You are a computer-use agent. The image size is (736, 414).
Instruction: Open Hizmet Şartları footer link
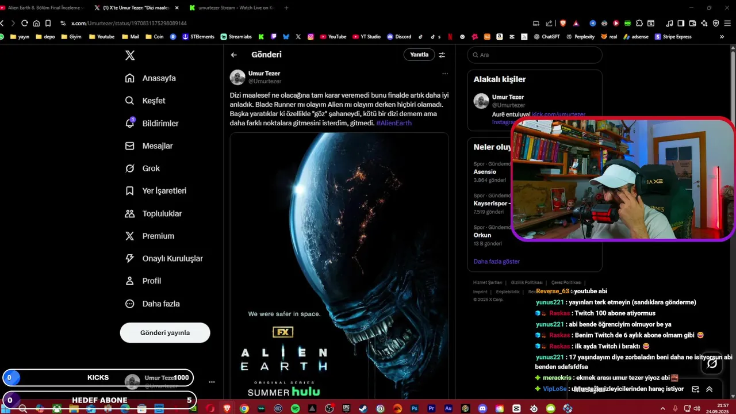488,282
